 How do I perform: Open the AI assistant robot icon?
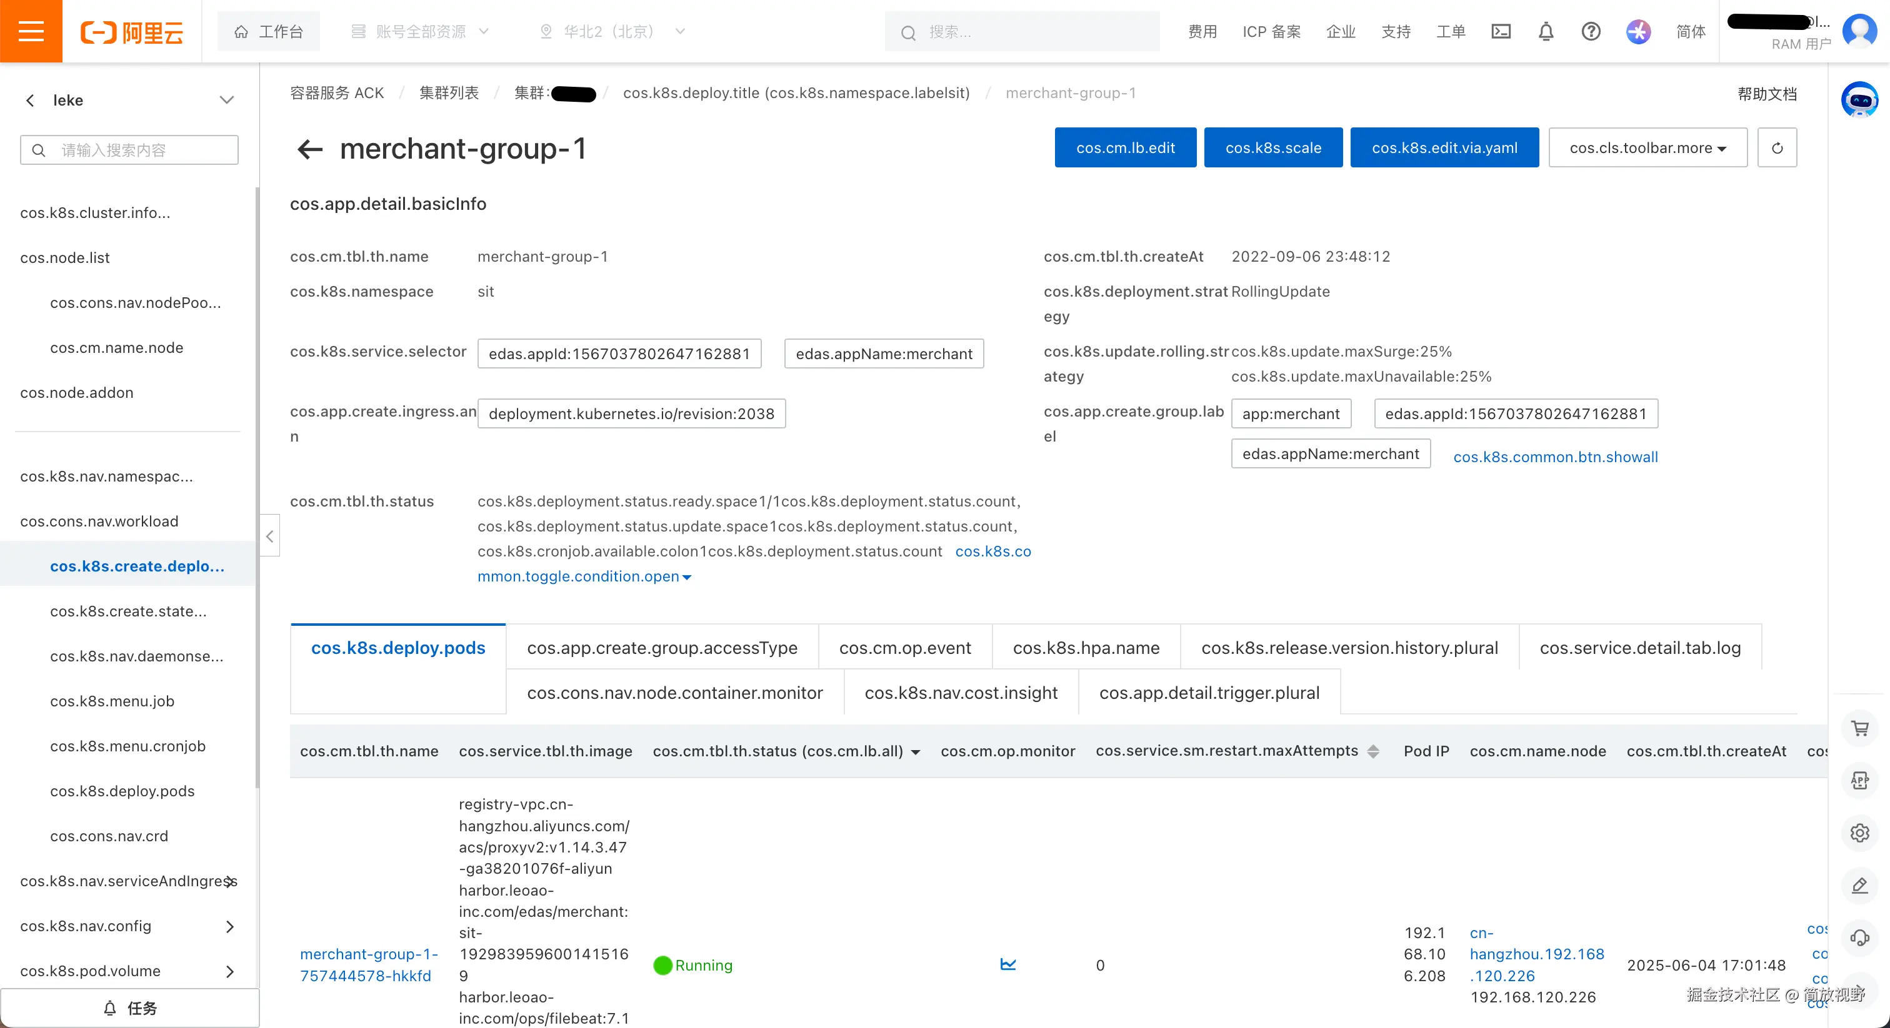click(1859, 101)
